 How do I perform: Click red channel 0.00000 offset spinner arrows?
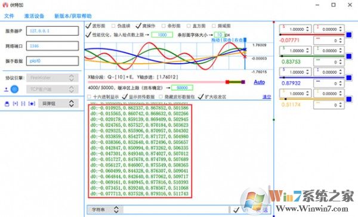click(x=341, y=29)
